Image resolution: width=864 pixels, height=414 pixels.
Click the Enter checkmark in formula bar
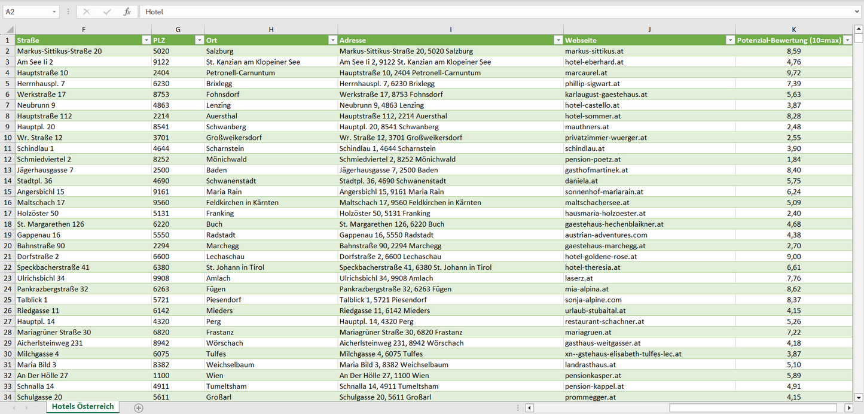[107, 12]
